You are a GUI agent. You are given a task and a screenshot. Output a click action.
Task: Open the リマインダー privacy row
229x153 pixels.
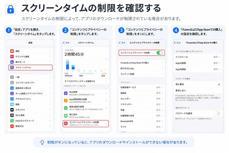point(141,104)
